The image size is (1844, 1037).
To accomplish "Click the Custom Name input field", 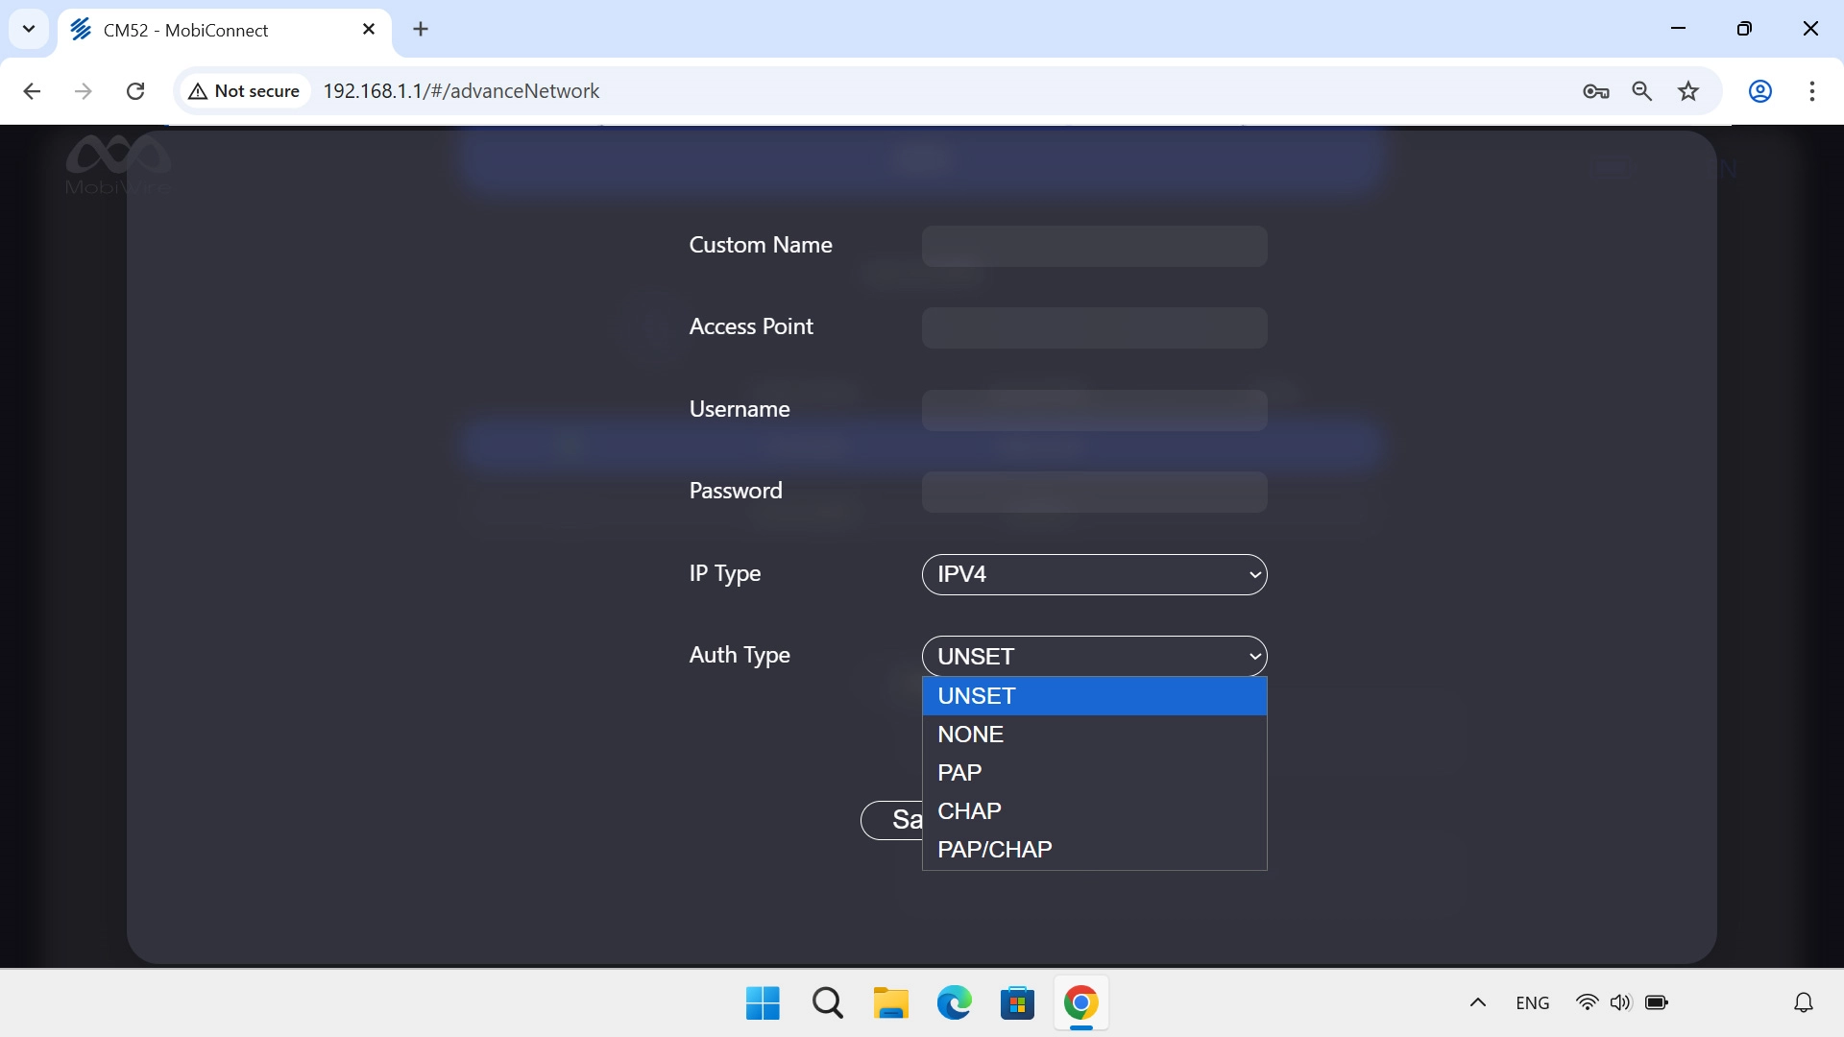I will click(x=1094, y=246).
